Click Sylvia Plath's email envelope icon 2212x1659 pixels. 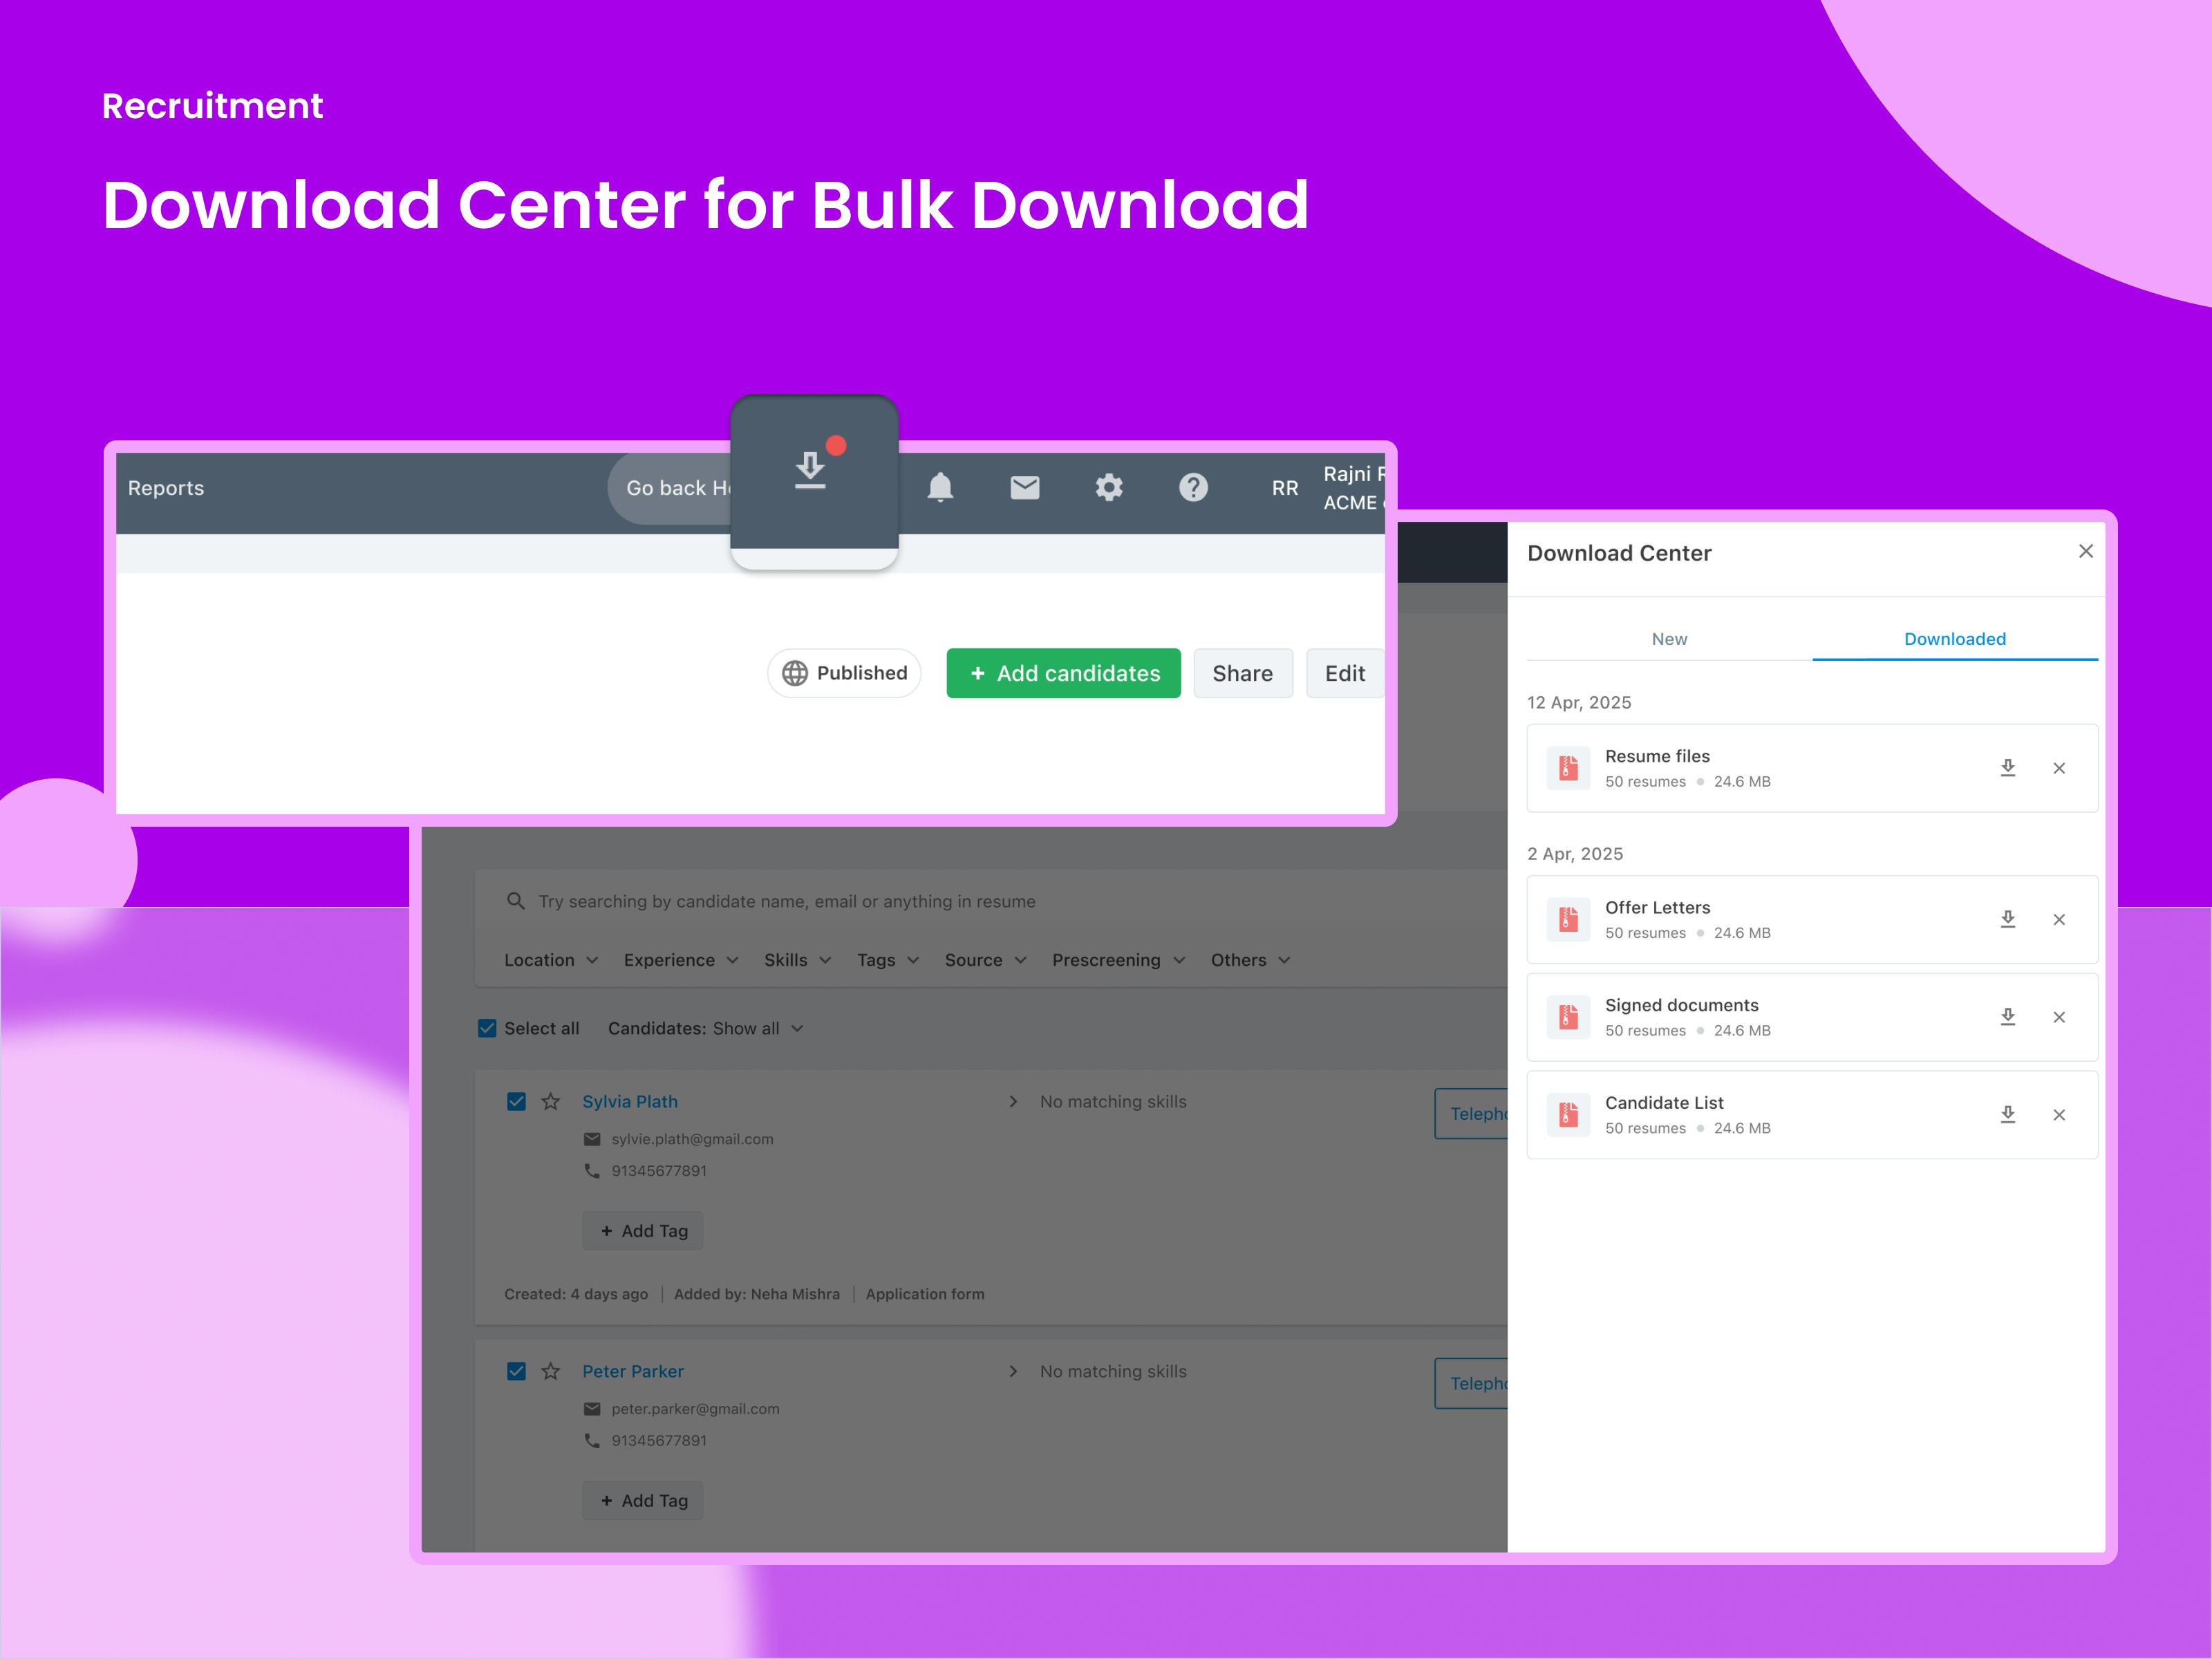click(x=592, y=1139)
